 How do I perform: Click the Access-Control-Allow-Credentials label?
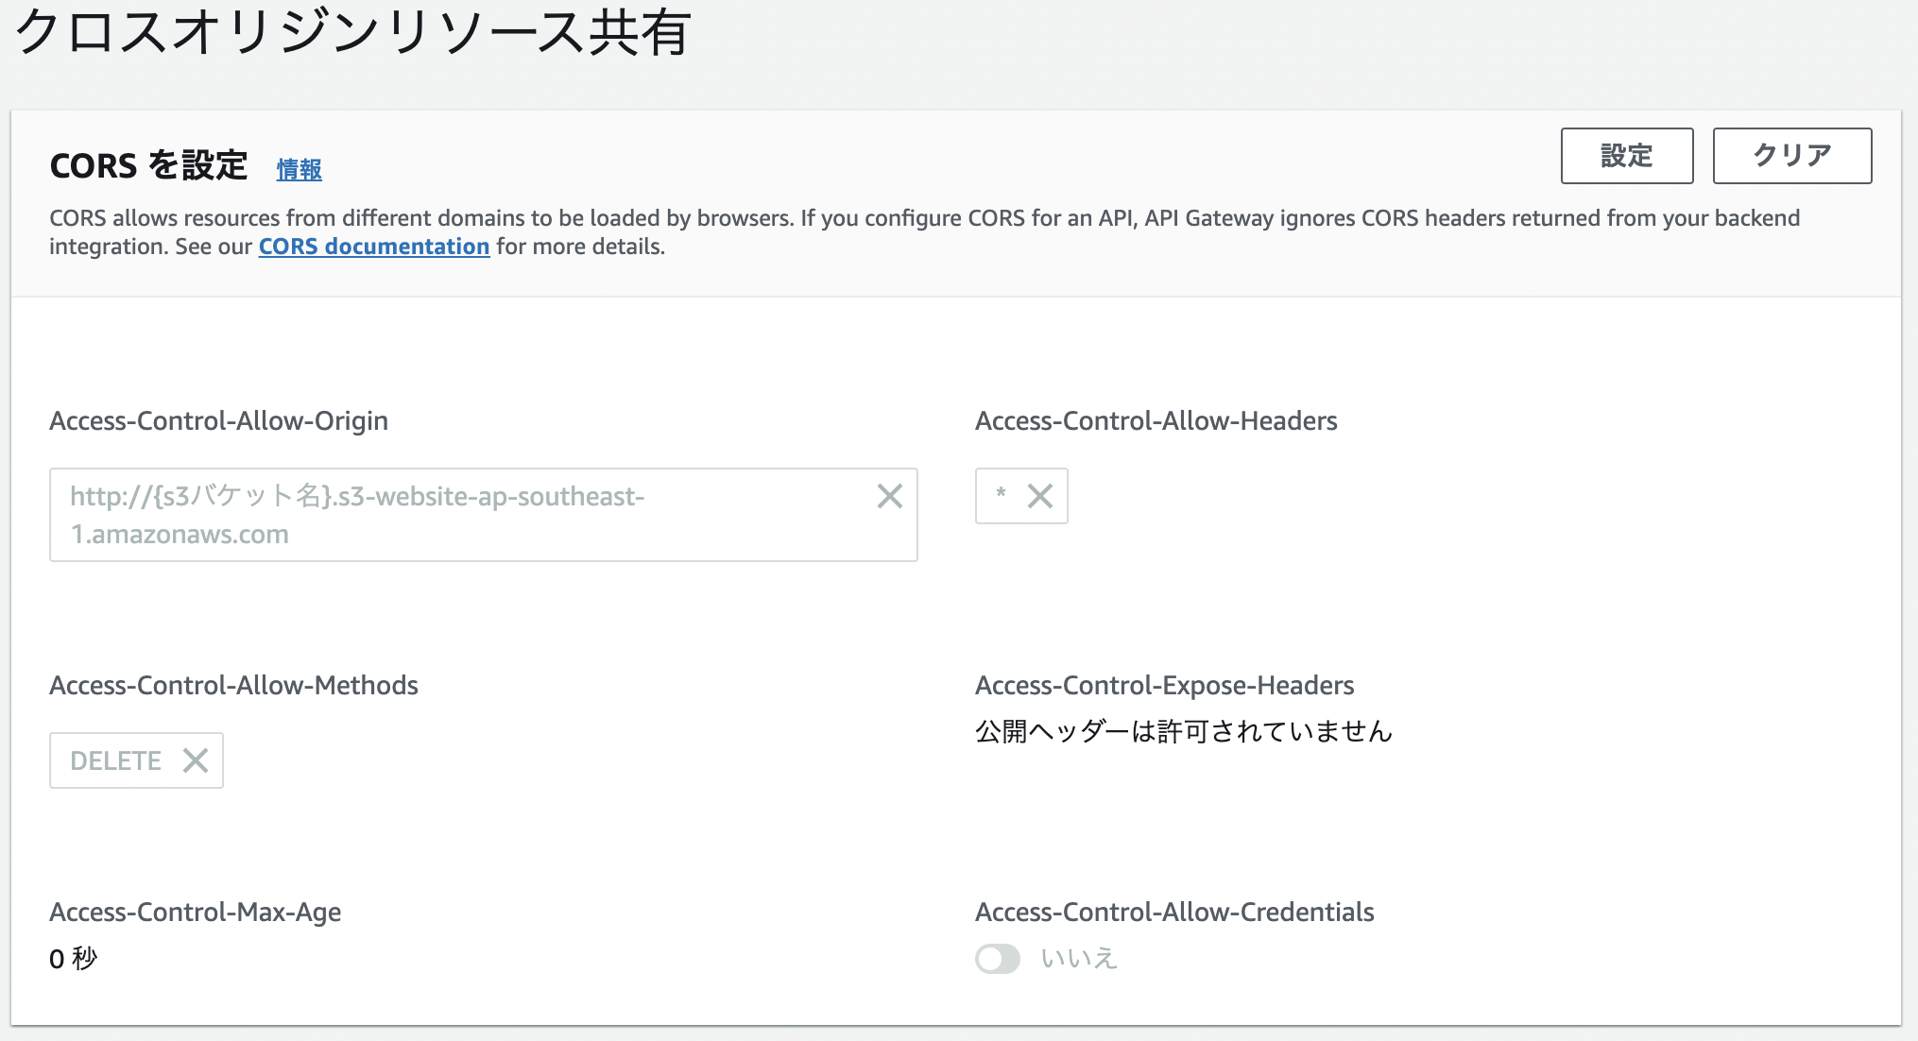pos(1174,913)
